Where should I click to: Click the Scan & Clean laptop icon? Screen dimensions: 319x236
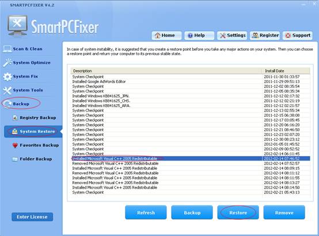coord(7,49)
